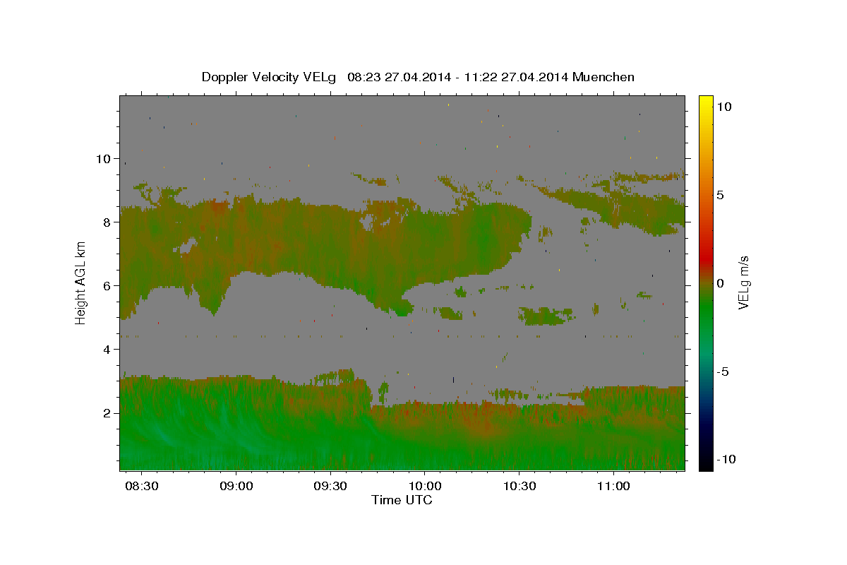Click the 'Time UTC' axis label
Viewport: 847px width, 565px height.
click(x=402, y=500)
